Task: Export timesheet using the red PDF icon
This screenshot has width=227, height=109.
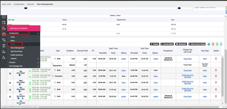Action: (x=213, y=44)
